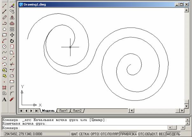Disable ПРИВЯЗКА object snap

[128, 134]
